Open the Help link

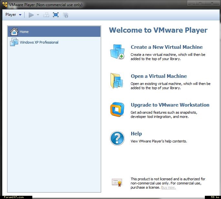click(x=136, y=134)
